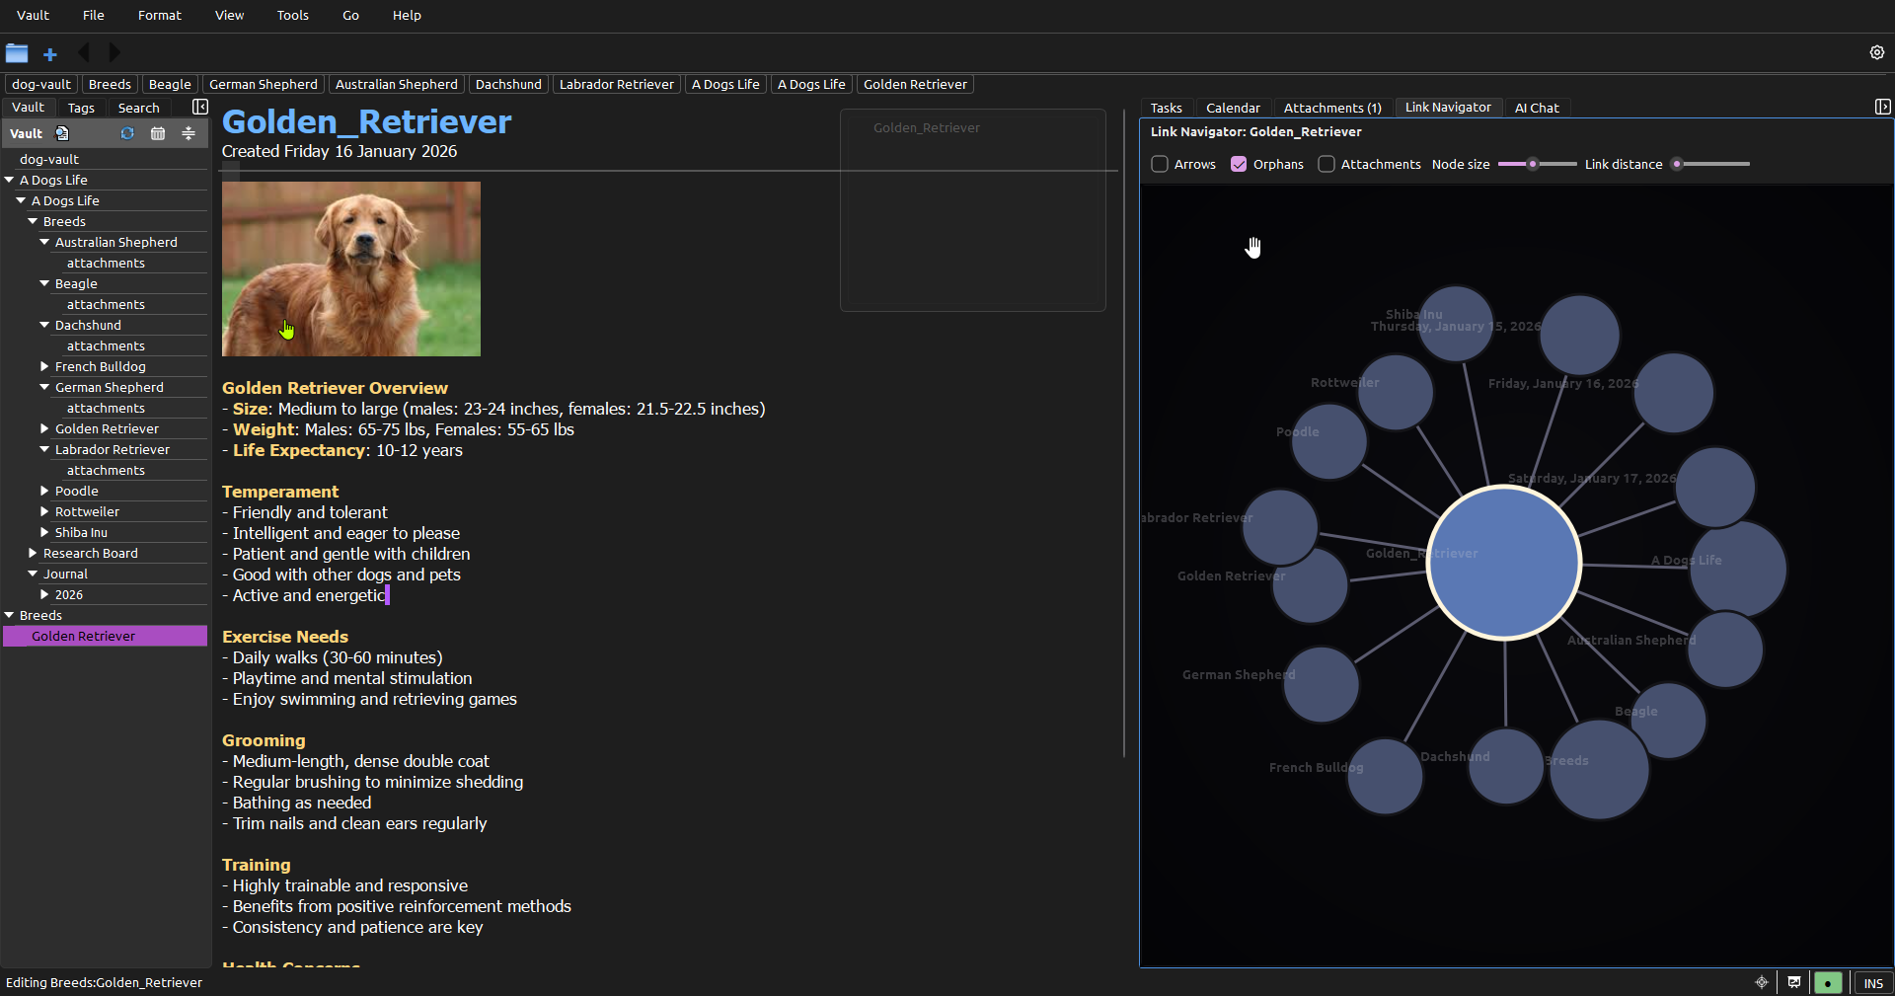Screen dimensions: 1895x996
Task: Click the presentation icon in the status bar
Action: click(1795, 982)
